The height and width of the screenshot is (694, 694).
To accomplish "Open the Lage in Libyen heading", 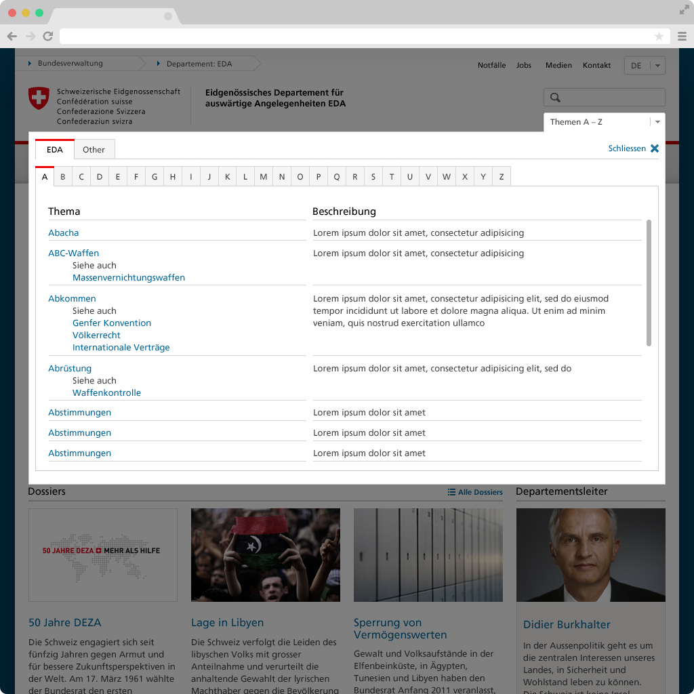I will pyautogui.click(x=227, y=623).
